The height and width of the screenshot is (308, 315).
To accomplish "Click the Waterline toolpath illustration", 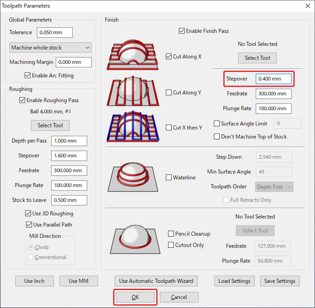I will click(133, 177).
